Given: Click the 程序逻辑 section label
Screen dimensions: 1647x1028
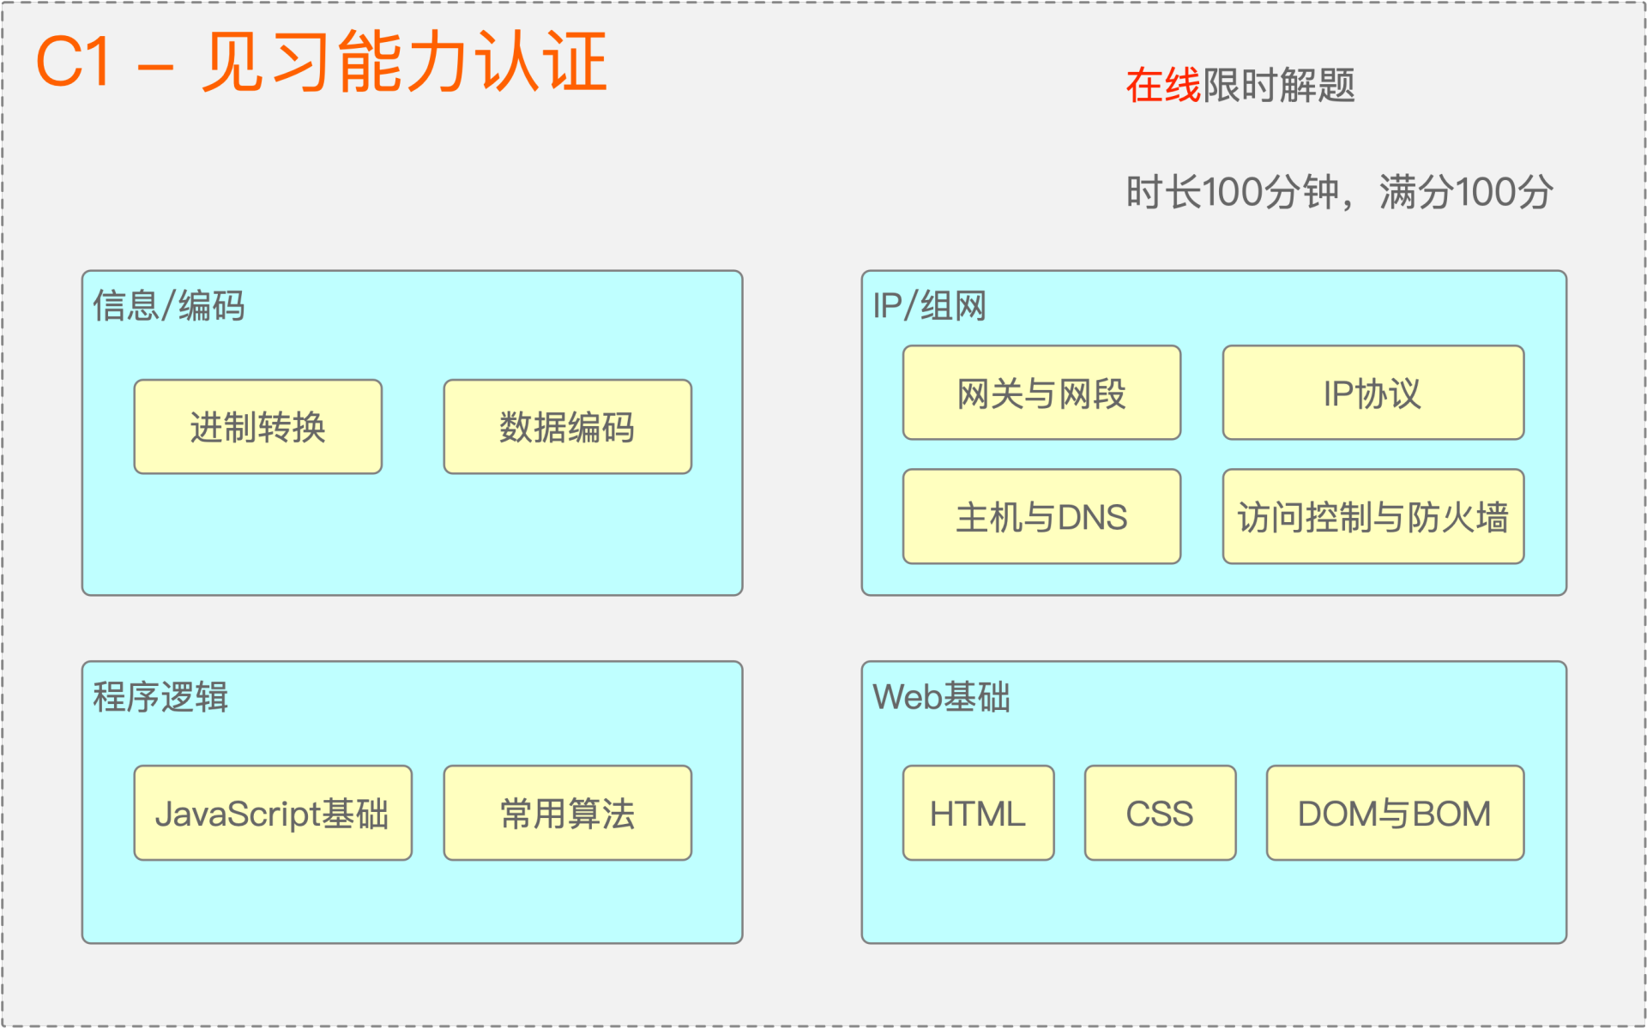Looking at the screenshot, I should coord(160,696).
